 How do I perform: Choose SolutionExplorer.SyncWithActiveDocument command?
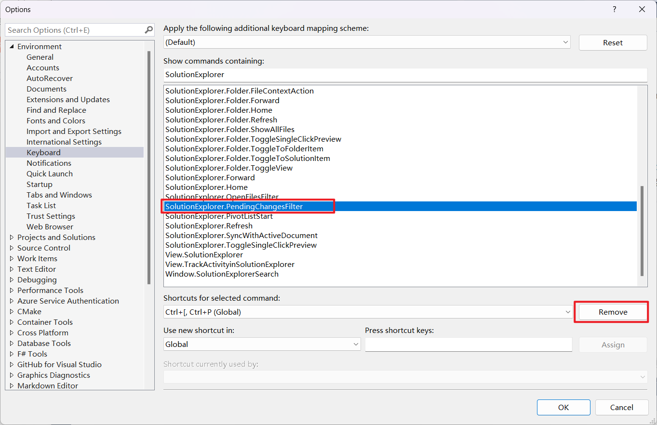(241, 236)
